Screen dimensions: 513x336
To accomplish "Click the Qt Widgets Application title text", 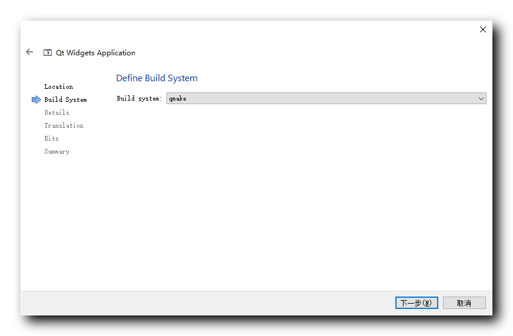I will tap(95, 53).
